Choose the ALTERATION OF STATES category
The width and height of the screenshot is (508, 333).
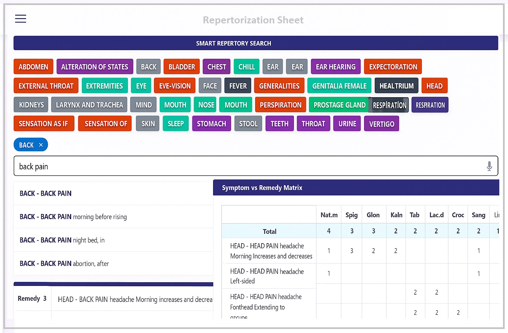[95, 67]
